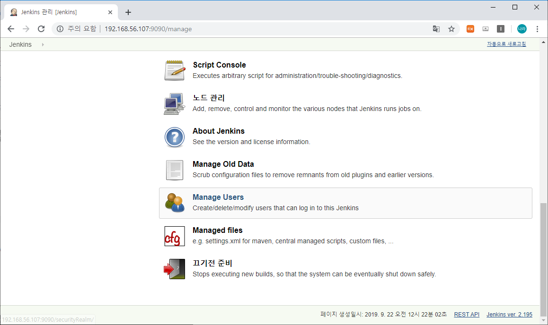Open Manage Old Data

(223, 164)
